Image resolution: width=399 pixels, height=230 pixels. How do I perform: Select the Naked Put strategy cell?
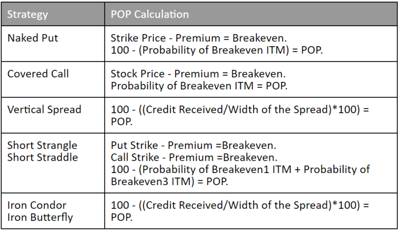53,44
